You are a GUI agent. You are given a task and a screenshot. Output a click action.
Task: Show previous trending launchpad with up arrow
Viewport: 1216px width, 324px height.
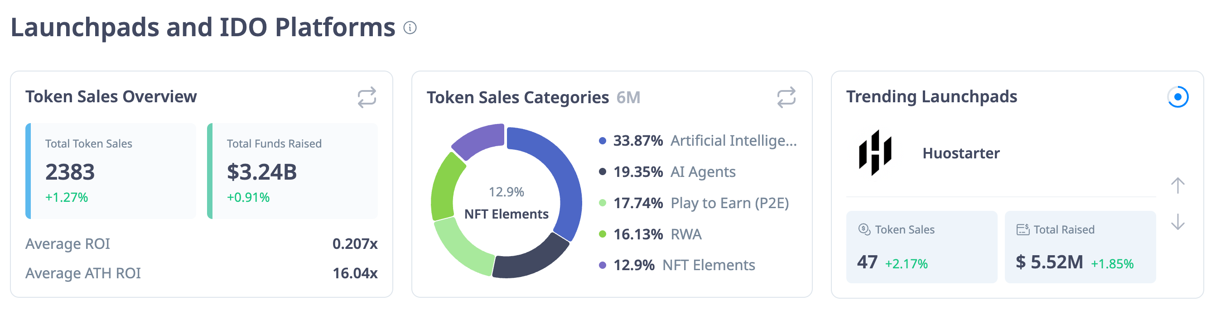pos(1177,186)
